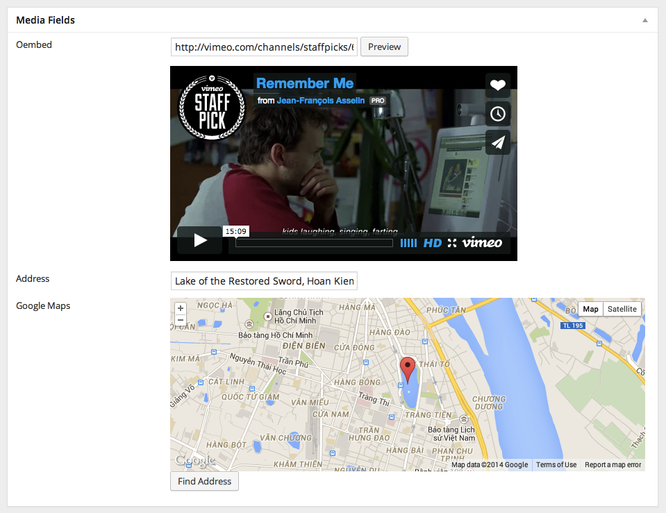The width and height of the screenshot is (666, 513).
Task: Open the Remember Me video title link
Action: pos(305,83)
